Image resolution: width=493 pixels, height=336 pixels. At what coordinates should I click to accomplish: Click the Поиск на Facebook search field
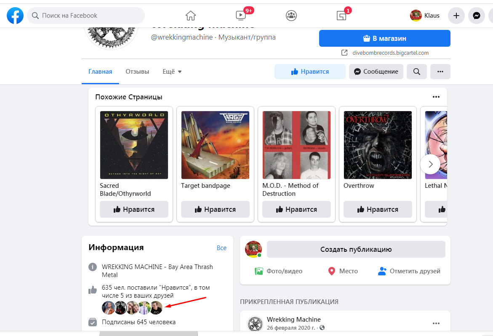point(86,16)
